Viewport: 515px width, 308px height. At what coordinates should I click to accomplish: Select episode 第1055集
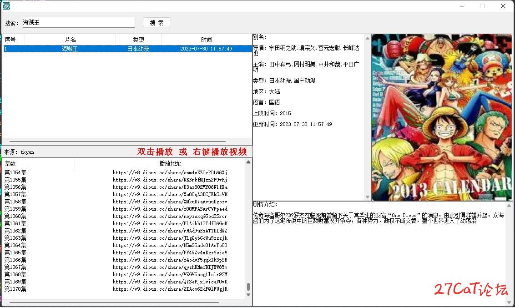point(15,180)
